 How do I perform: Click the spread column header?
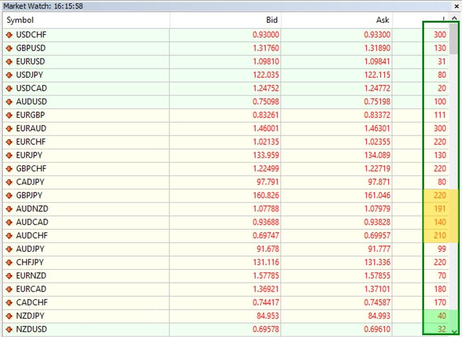pos(442,20)
